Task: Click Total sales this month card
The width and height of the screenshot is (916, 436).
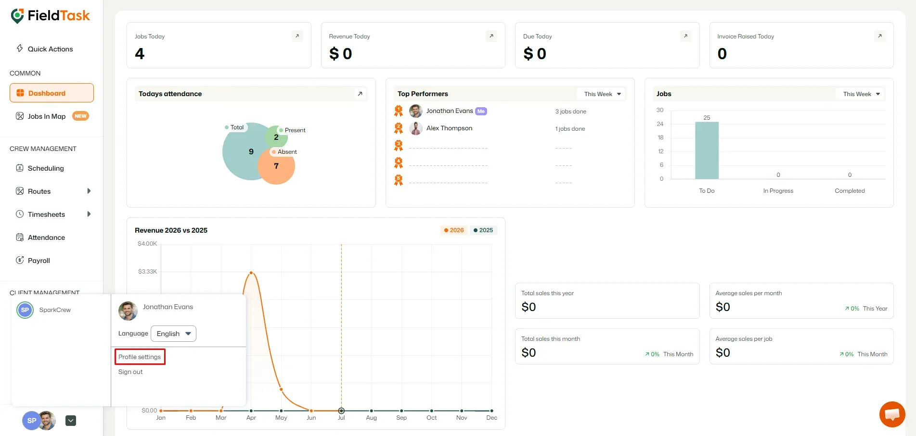Action: click(607, 346)
